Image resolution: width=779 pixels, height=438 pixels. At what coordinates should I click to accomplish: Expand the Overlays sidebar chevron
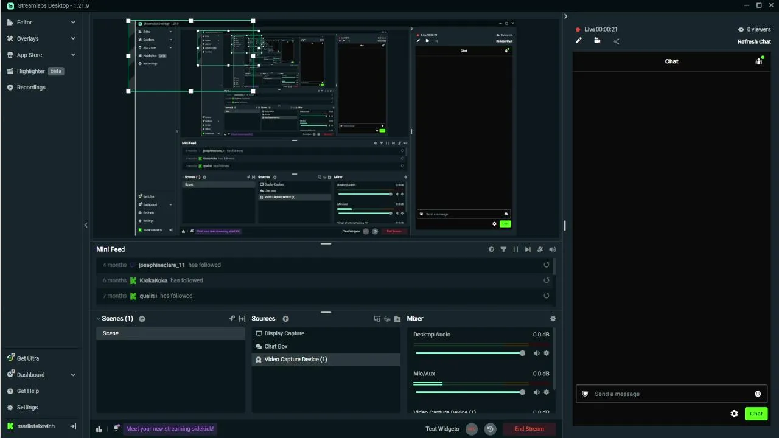(x=73, y=38)
